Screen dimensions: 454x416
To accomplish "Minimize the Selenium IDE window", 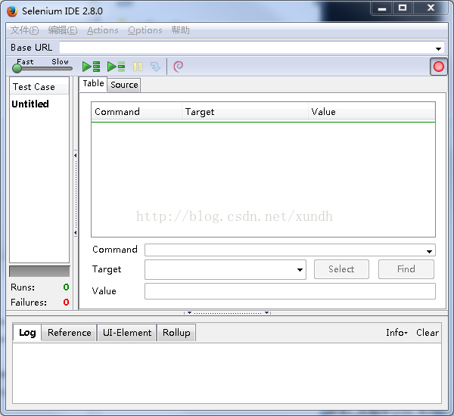I will tap(382, 8).
